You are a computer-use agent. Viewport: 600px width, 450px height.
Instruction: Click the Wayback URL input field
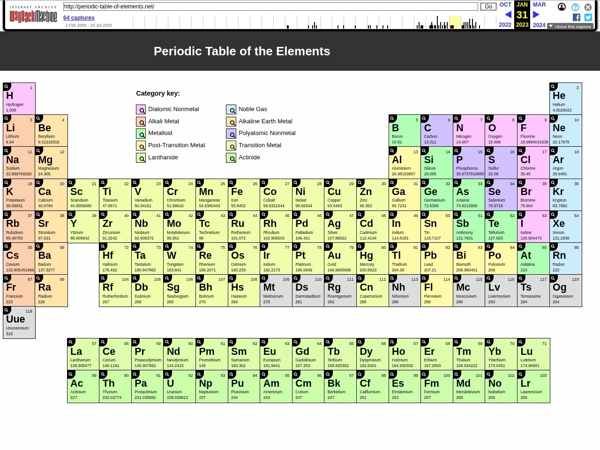[x=270, y=7]
